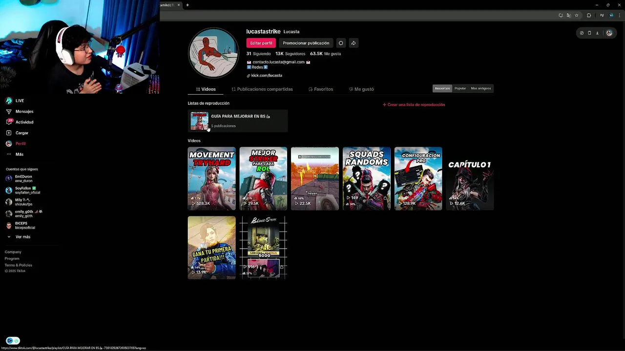Click the download icon in floating pill
The width and height of the screenshot is (625, 351).
597,33
